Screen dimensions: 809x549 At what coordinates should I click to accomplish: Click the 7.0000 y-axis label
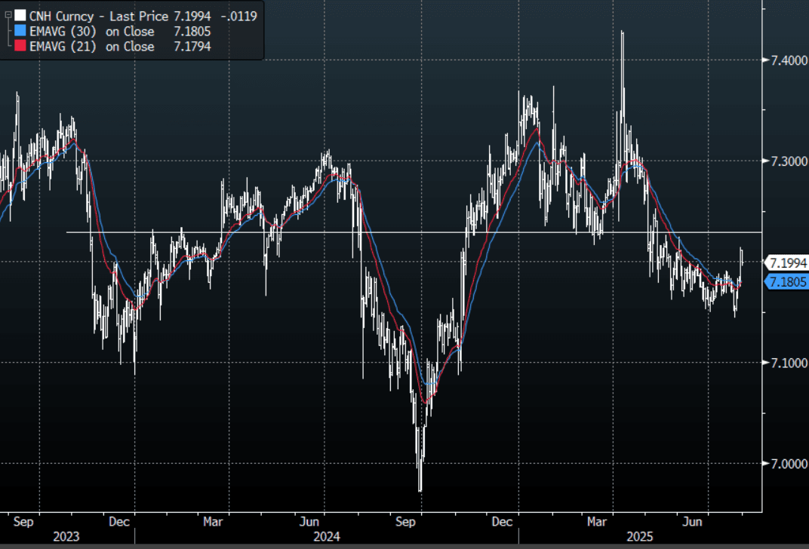786,465
